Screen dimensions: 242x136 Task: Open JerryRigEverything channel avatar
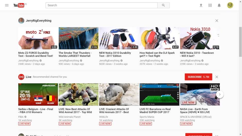(21, 21)
